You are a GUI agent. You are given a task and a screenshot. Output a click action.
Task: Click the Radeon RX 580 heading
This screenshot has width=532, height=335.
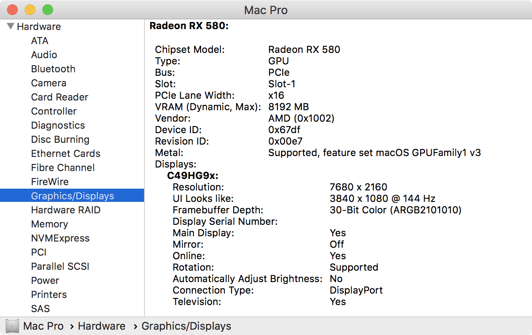[189, 26]
